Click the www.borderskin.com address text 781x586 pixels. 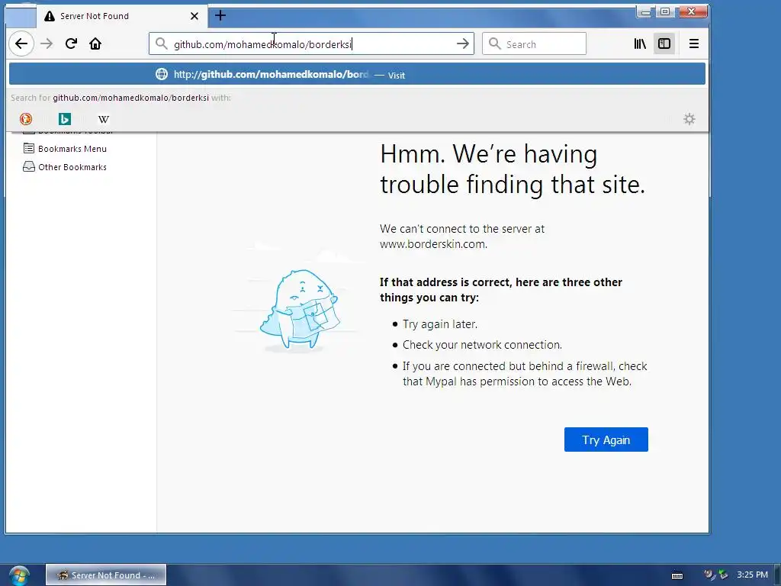tap(433, 244)
